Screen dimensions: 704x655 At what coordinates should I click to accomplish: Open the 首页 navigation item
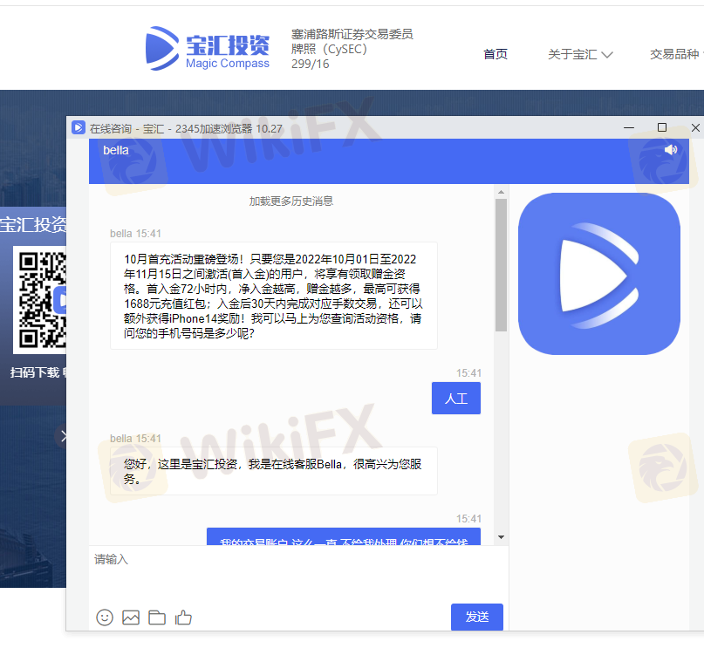tap(496, 54)
